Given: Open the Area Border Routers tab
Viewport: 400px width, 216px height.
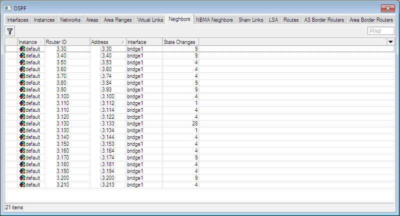Looking at the screenshot, I should pyautogui.click(x=371, y=20).
